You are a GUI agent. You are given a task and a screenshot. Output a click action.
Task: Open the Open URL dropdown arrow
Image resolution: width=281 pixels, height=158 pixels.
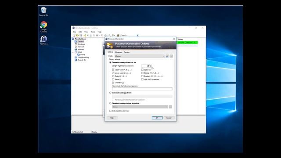(100, 36)
